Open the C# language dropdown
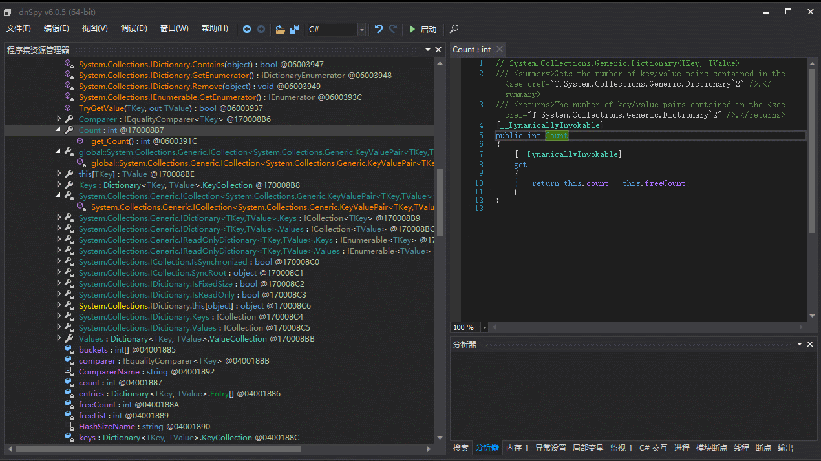 363,29
